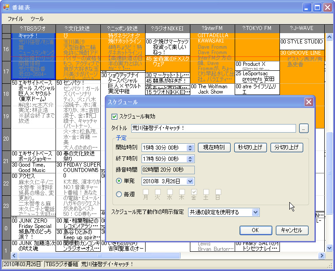Select the 00 STYLE STUDIO program
Image resolution: width=335 pixels, height=271 pixels.
(302, 44)
